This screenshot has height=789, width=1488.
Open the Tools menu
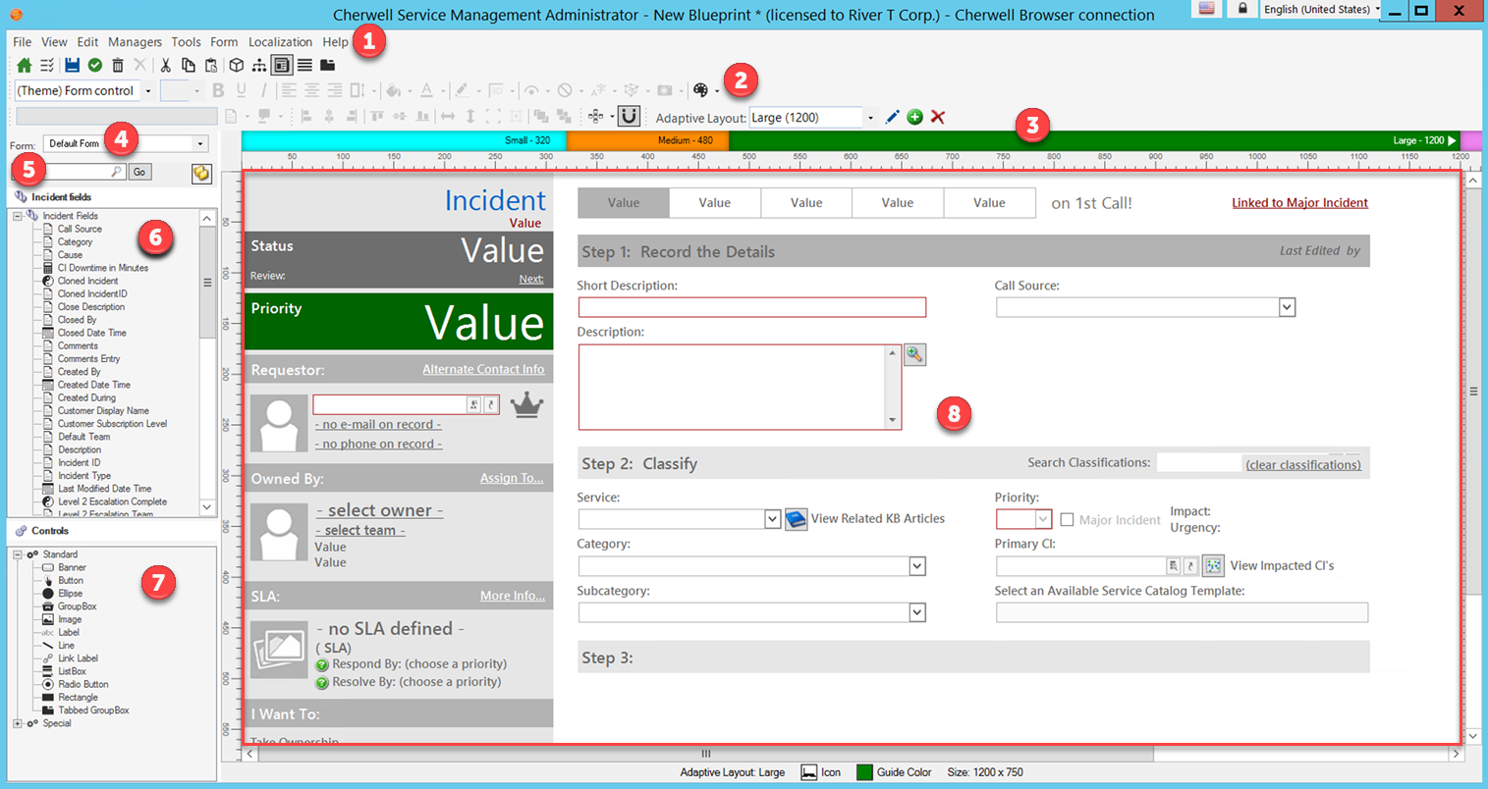coord(186,42)
